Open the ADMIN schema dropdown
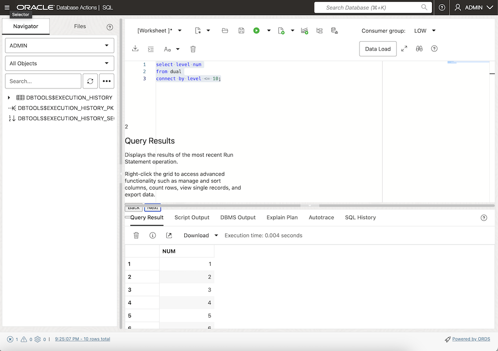The width and height of the screenshot is (498, 351). pyautogui.click(x=60, y=46)
